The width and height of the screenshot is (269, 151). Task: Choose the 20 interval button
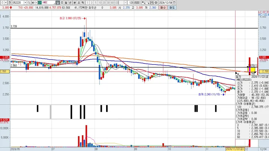[104, 3]
